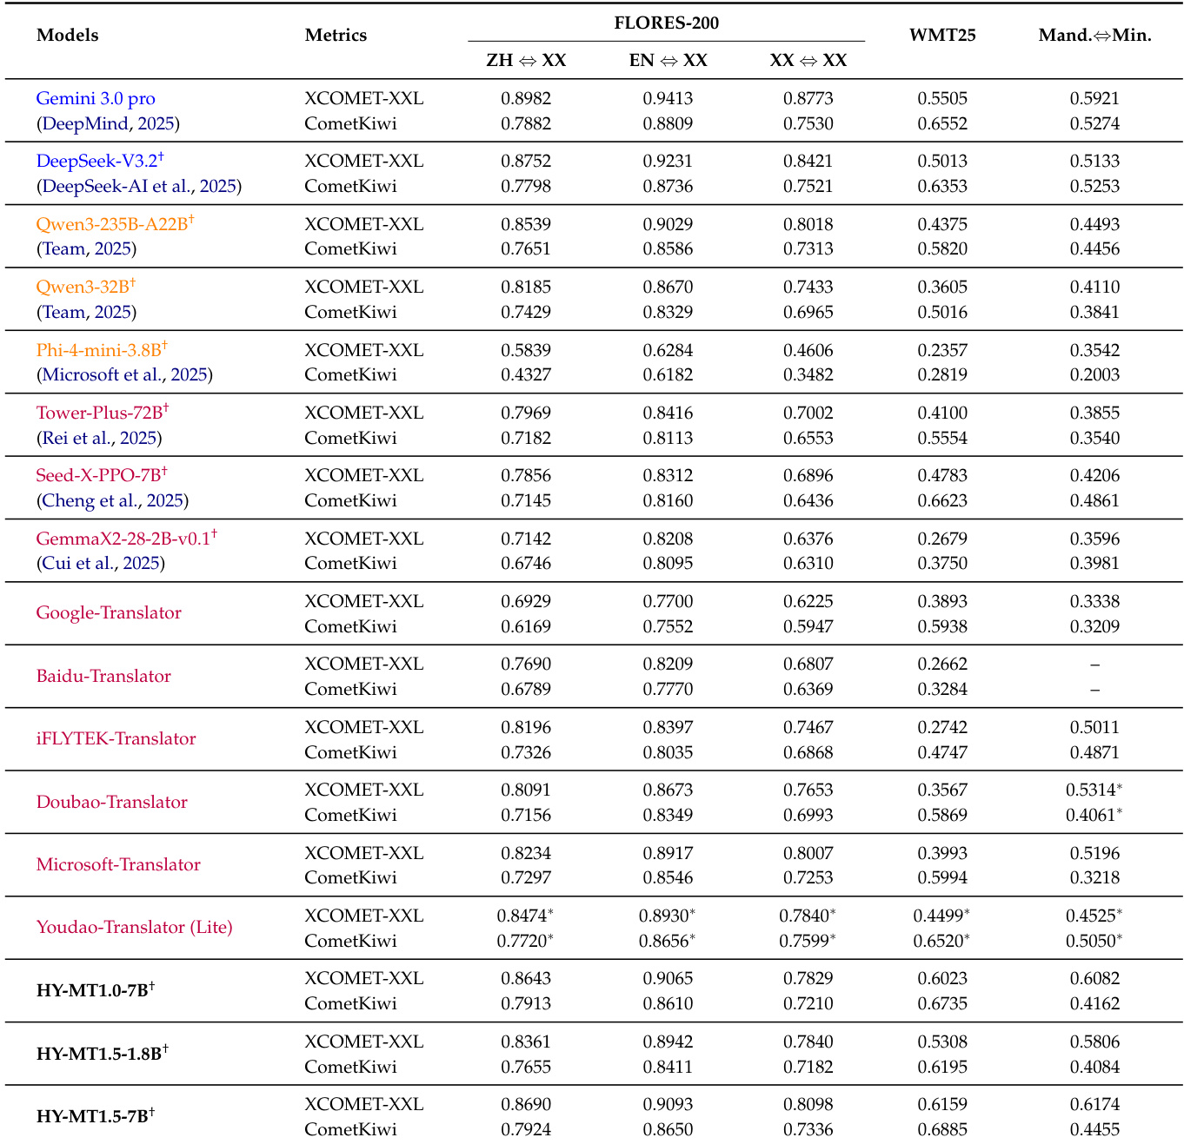This screenshot has width=1184, height=1144.
Task: Click the Google-Translator row label
Action: tap(109, 613)
